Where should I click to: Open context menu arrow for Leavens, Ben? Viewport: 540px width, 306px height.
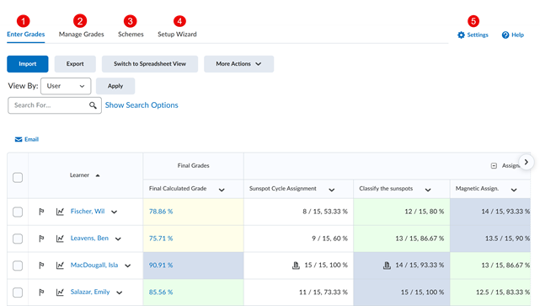pyautogui.click(x=118, y=239)
